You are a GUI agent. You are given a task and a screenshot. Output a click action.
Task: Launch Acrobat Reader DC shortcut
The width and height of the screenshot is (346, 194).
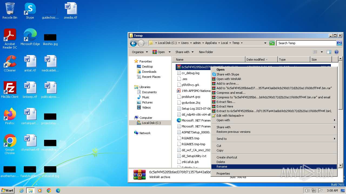pyautogui.click(x=10, y=39)
